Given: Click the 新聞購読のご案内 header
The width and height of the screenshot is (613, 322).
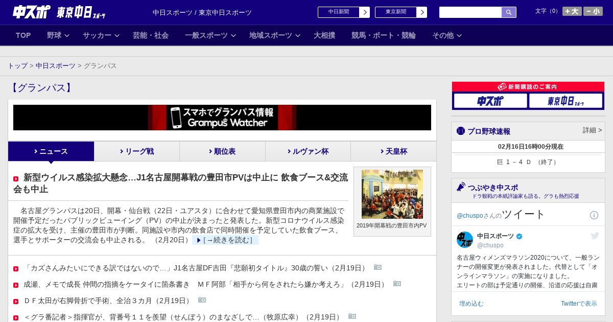Looking at the screenshot, I should tap(528, 87).
